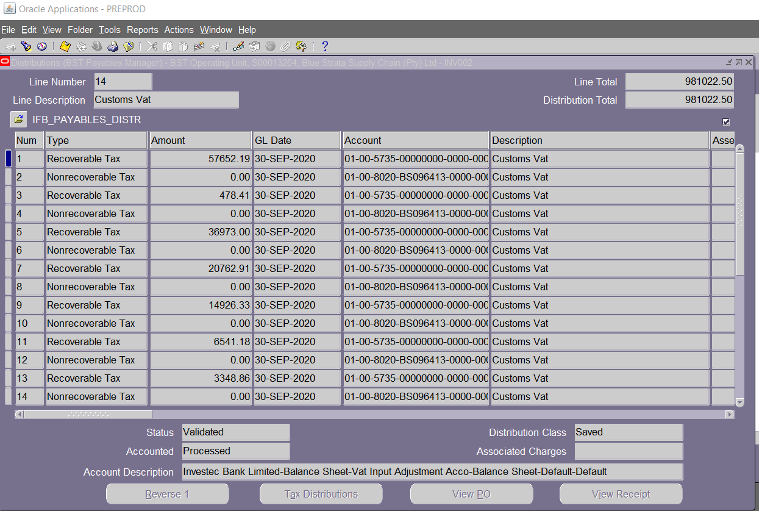Select amount cell 6541.18
Viewport: 759px width, 511px height.
click(x=201, y=341)
